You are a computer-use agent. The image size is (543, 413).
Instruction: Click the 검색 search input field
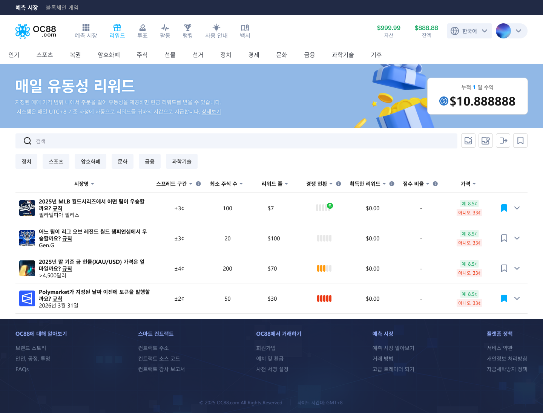pos(241,141)
